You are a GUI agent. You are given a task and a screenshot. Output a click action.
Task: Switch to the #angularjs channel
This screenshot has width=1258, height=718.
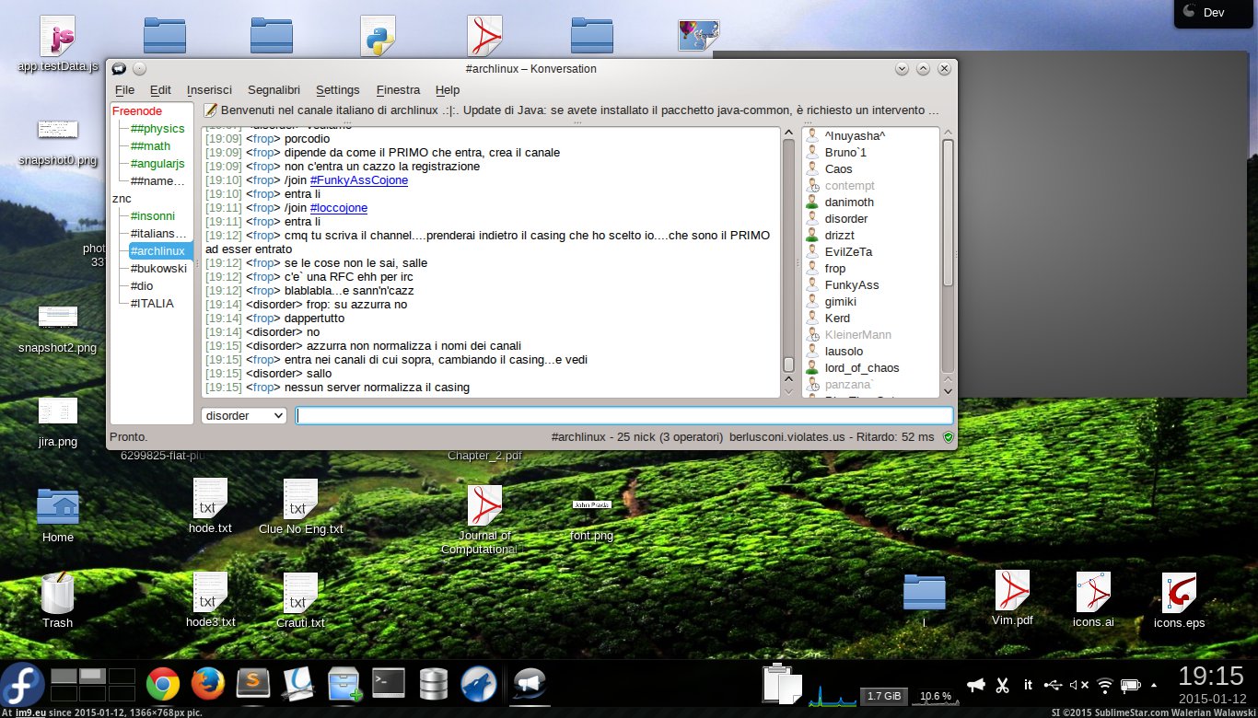tap(157, 163)
